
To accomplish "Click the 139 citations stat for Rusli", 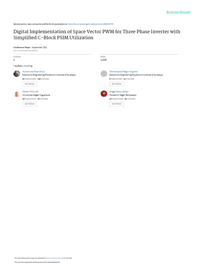I will click(43, 79).
